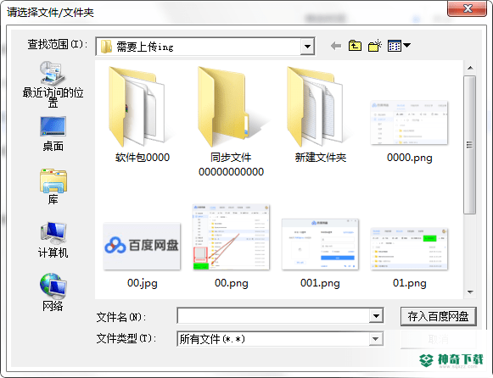Open 网络 in the places bar
The image size is (493, 378).
point(53,292)
